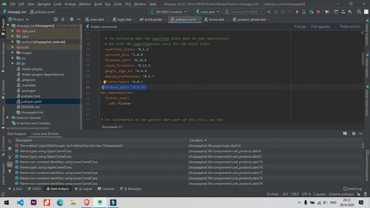
Task: Open the File menu
Action: pos(13,4)
